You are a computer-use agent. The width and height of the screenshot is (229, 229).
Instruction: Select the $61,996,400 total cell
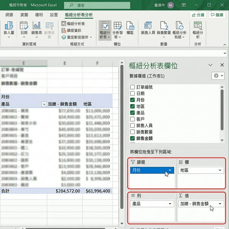[97, 191]
